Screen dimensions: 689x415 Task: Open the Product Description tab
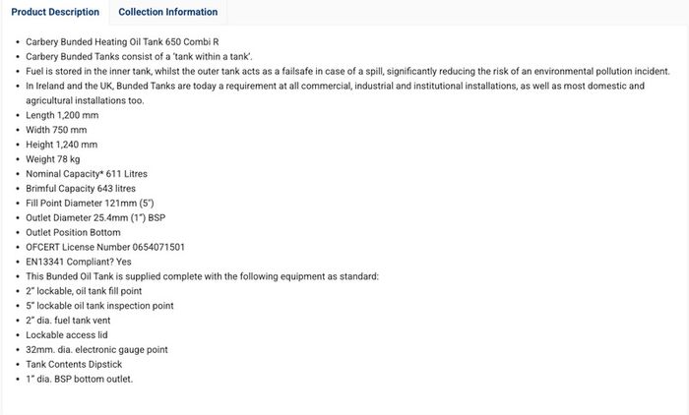click(55, 12)
